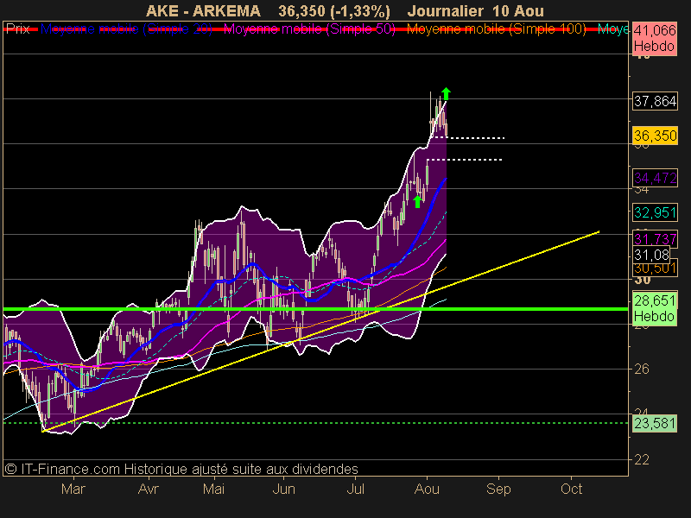
Task: Click the red "41,066 Hebdo" price label
Action: (x=655, y=38)
